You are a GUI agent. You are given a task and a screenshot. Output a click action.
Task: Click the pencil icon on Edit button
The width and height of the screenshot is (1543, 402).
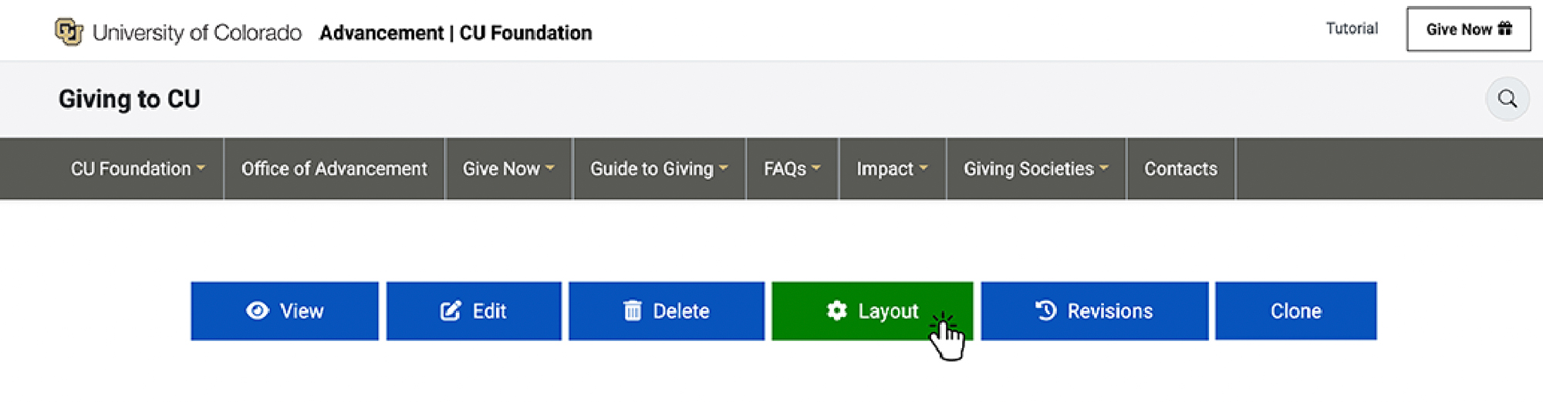click(451, 311)
